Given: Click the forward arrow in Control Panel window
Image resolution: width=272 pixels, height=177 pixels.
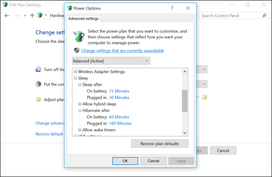Looking at the screenshot, I should (x=17, y=16).
